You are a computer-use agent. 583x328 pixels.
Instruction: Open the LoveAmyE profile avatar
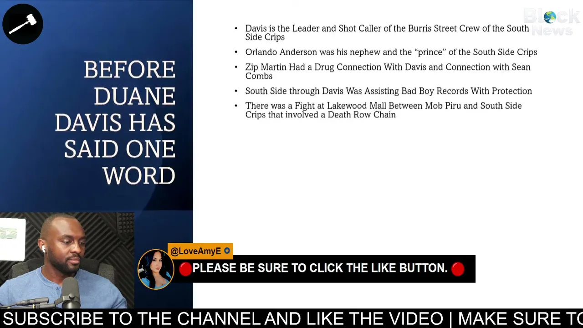(156, 269)
